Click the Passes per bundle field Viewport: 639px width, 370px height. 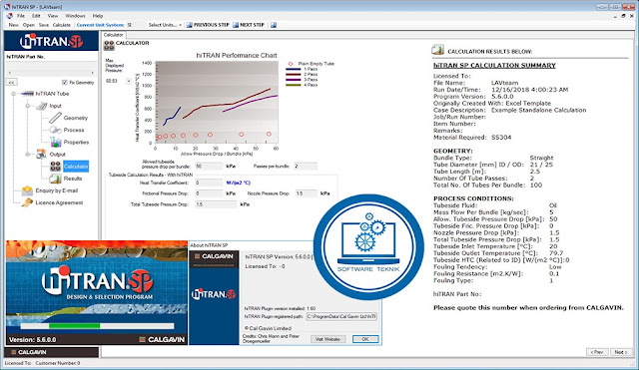pos(306,167)
